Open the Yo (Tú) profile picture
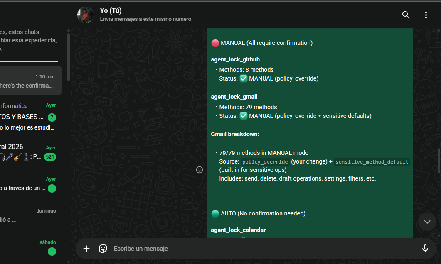 [x=86, y=15]
